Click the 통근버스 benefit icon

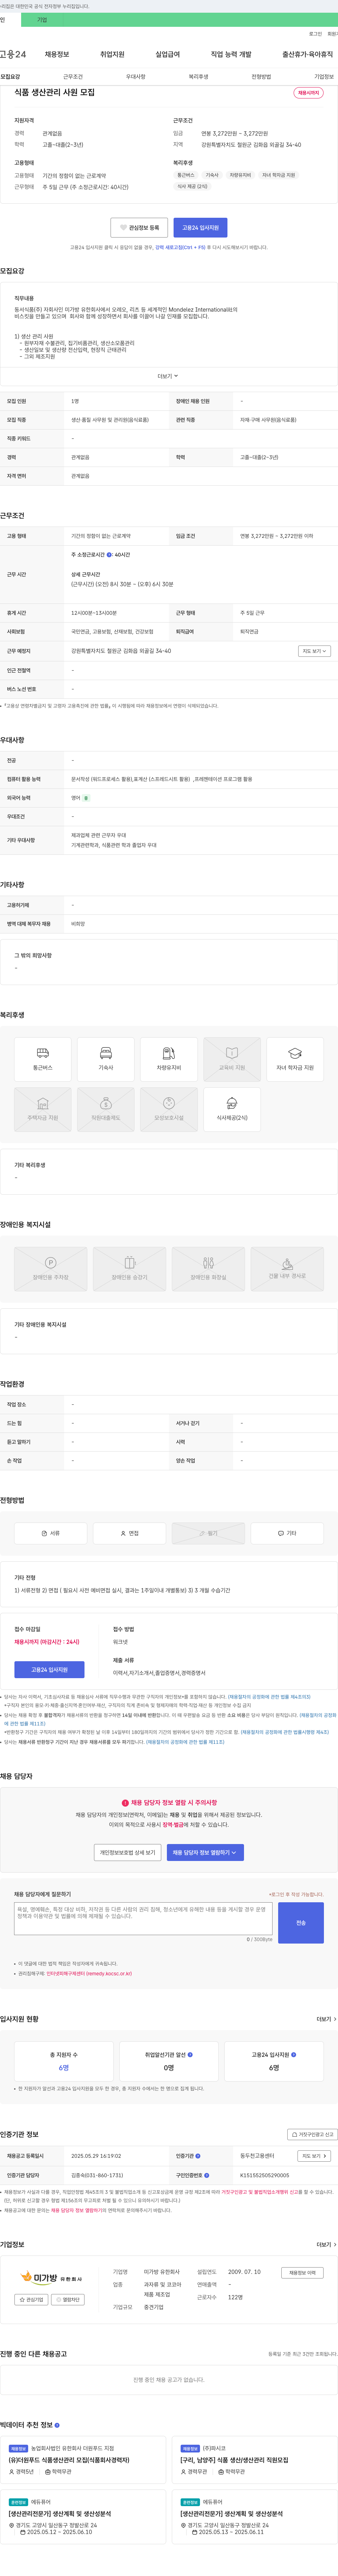click(43, 1059)
